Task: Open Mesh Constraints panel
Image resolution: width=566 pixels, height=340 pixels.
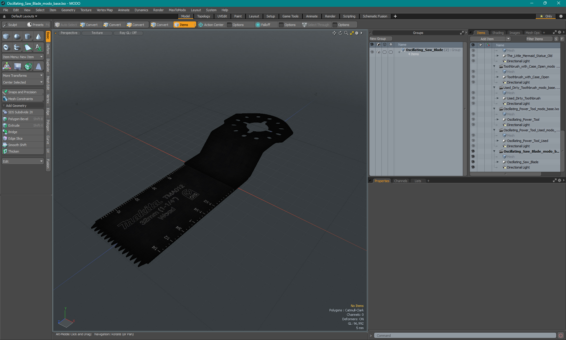Action: click(x=23, y=99)
